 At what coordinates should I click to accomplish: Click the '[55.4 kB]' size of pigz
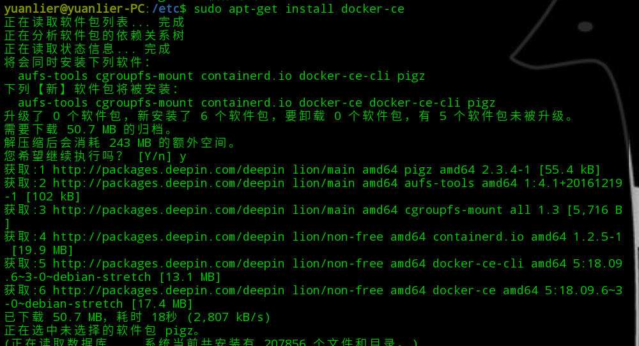pyautogui.click(x=569, y=170)
